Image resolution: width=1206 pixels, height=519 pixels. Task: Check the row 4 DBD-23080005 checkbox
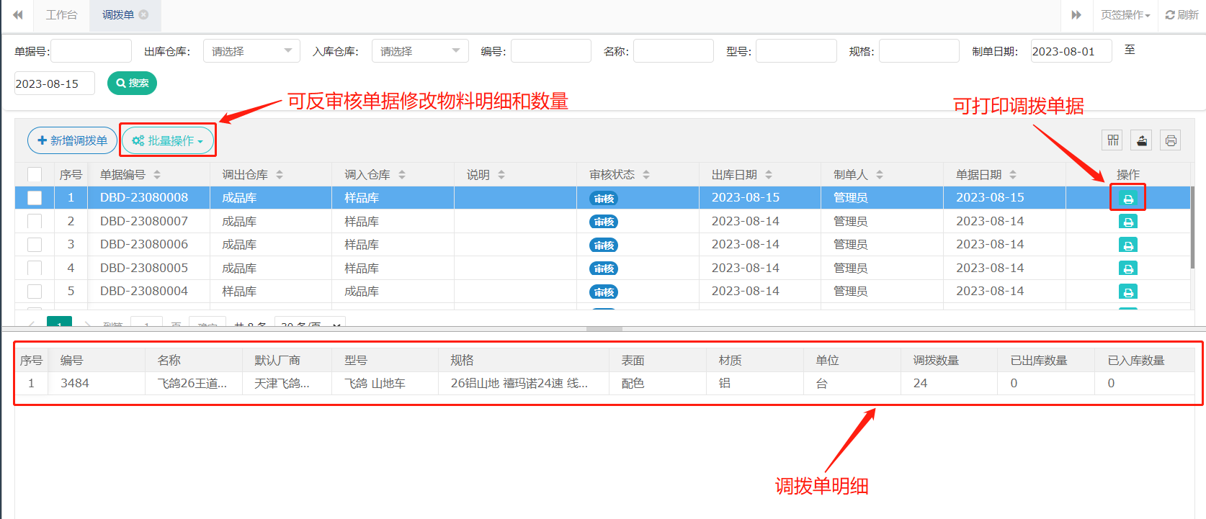[35, 268]
